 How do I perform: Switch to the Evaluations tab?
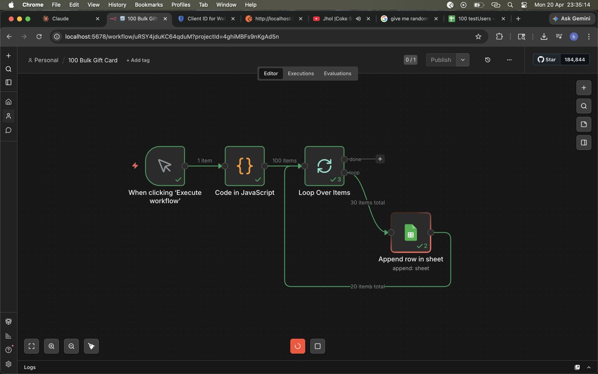[337, 73]
